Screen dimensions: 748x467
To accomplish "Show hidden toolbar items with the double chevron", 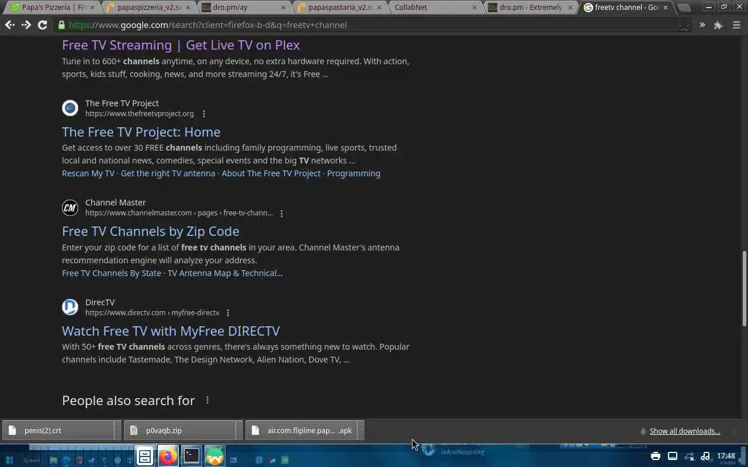I will pyautogui.click(x=702, y=25).
